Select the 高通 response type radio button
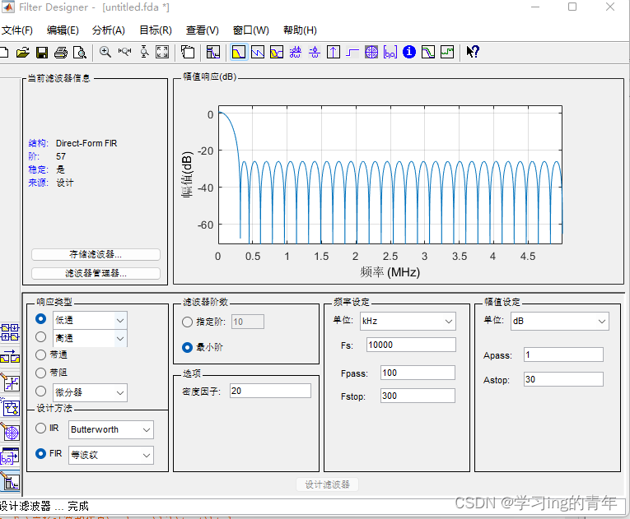The width and height of the screenshot is (630, 519). tap(40, 336)
